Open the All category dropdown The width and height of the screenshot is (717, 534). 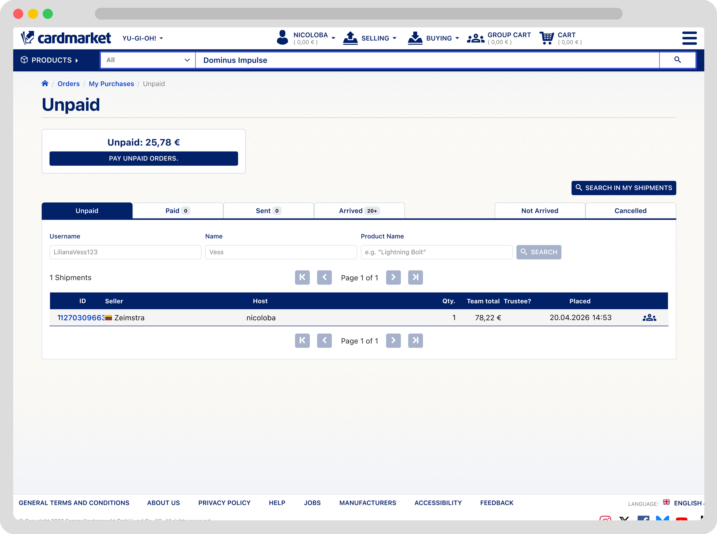(x=148, y=60)
